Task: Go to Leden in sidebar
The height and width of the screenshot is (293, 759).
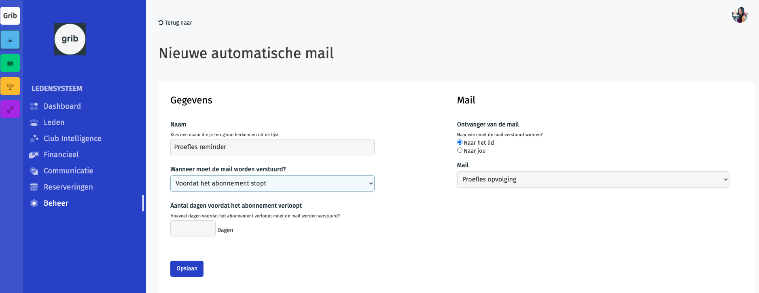Action: 54,122
